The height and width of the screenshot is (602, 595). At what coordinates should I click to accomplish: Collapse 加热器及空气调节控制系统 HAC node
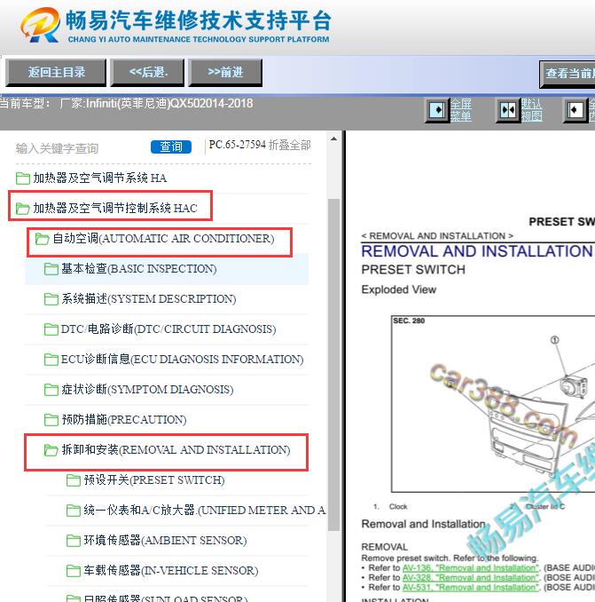115,208
